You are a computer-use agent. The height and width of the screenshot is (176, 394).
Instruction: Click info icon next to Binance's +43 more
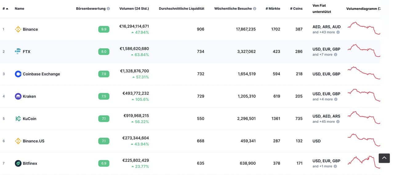338,32
